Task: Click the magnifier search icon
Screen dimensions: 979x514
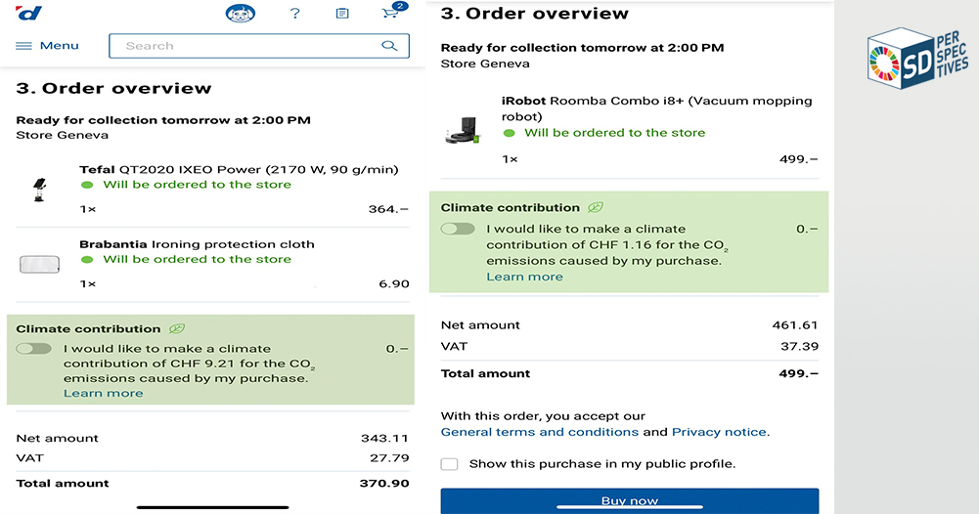Action: [x=389, y=46]
